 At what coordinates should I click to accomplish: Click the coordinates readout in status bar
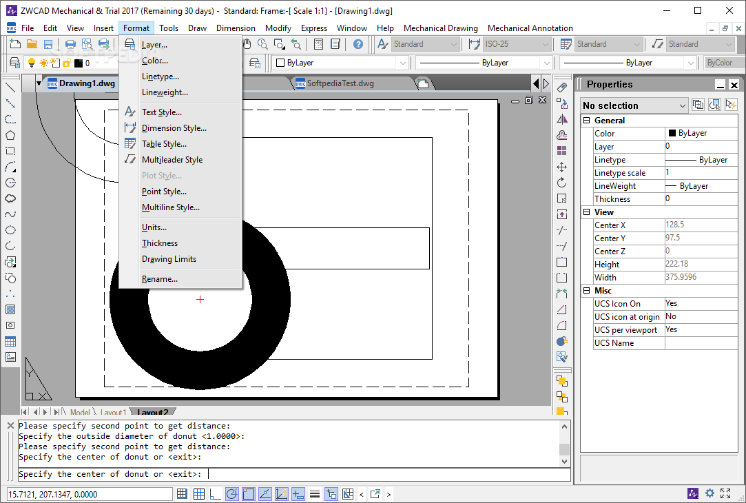point(90,494)
